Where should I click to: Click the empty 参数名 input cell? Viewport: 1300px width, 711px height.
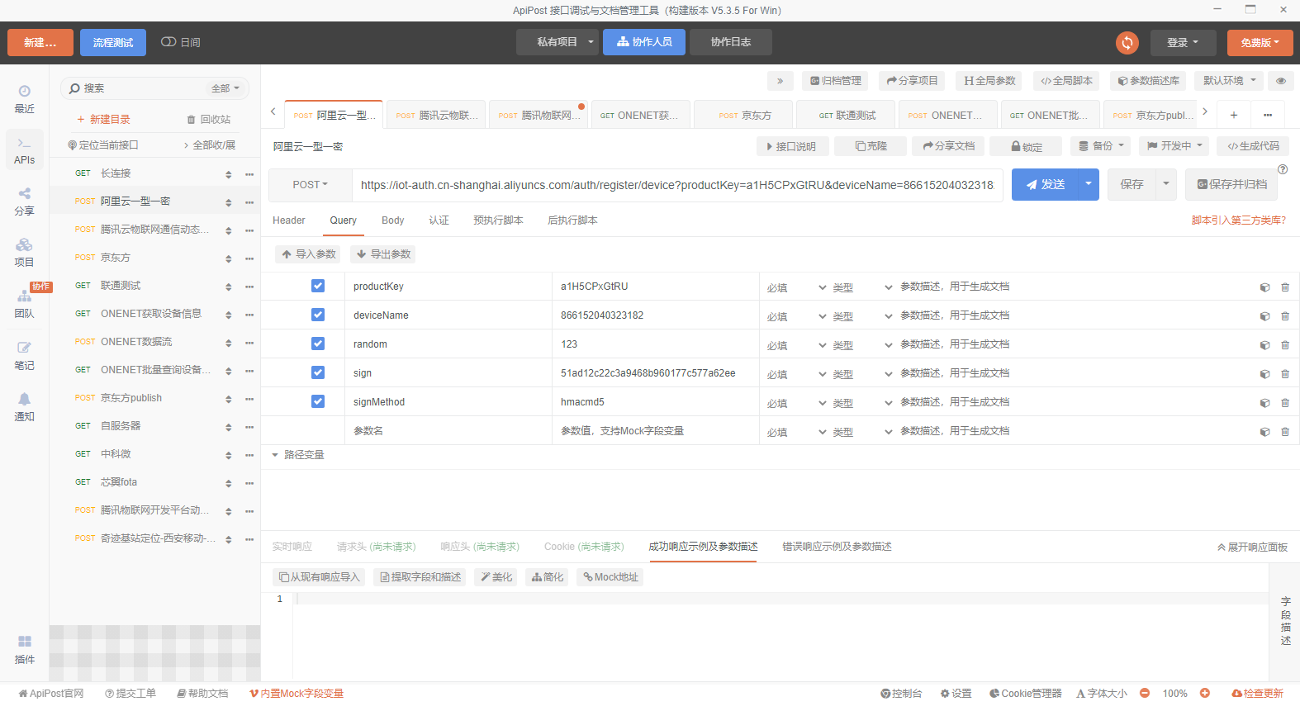tap(448, 431)
